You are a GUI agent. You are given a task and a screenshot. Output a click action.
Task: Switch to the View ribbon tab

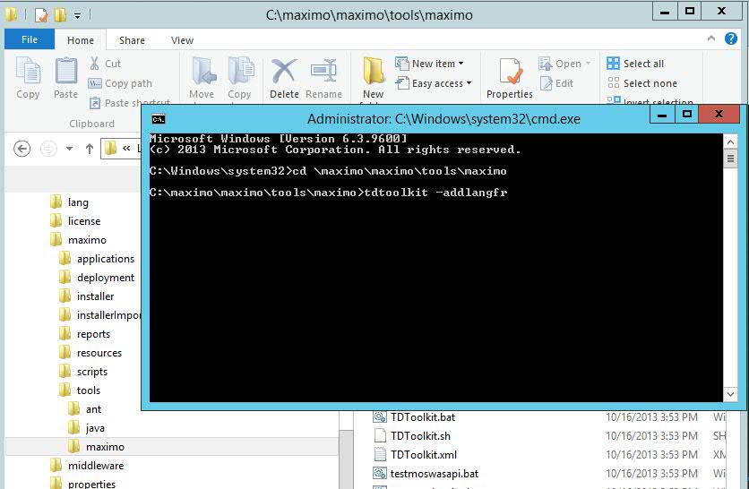pos(182,40)
